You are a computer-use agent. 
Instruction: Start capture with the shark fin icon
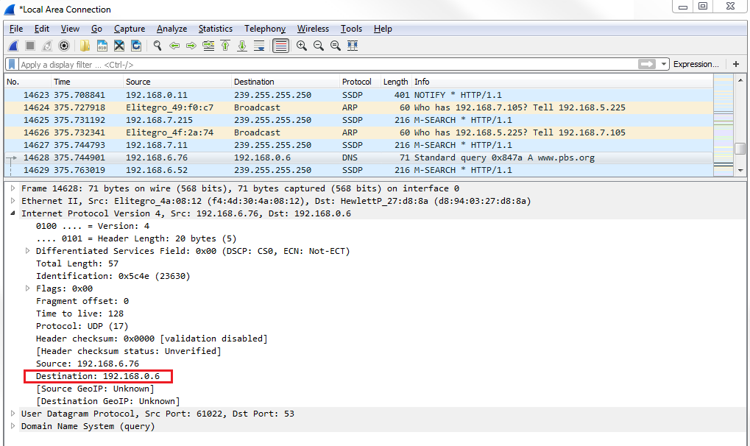(x=13, y=46)
